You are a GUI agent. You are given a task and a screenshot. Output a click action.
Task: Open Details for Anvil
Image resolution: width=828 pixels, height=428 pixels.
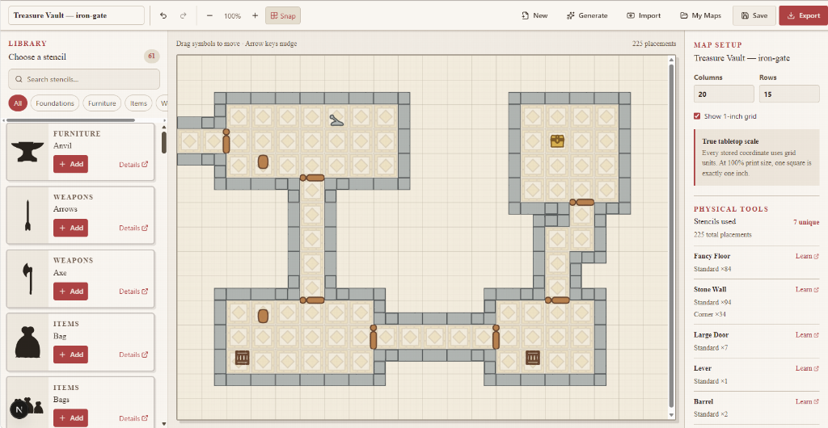[x=133, y=165]
